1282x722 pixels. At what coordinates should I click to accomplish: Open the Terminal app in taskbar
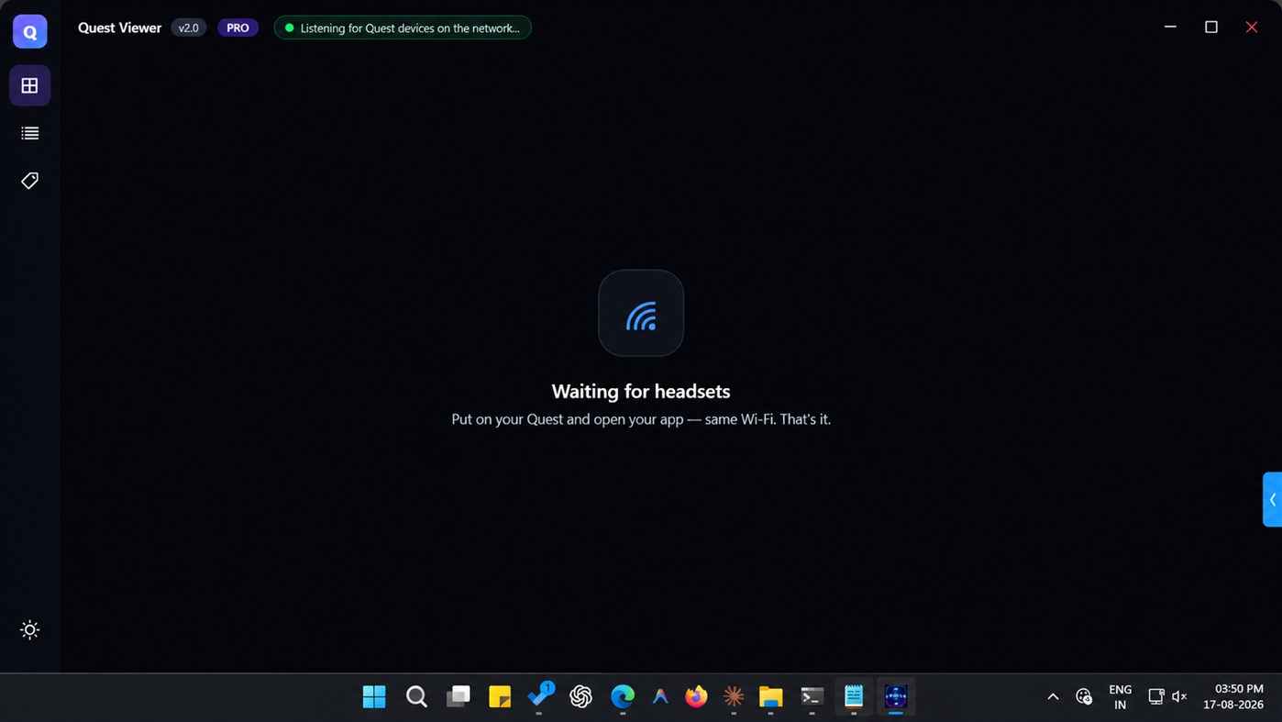pos(812,697)
